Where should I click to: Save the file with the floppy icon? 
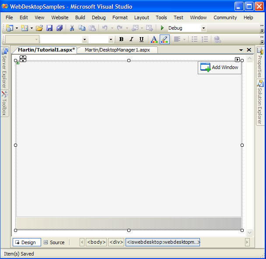coord(49,28)
